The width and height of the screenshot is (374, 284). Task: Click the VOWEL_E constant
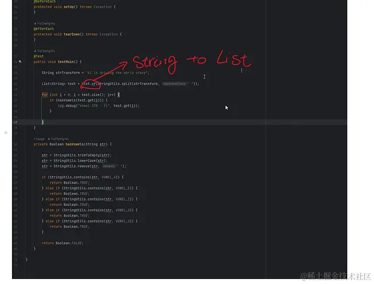point(123,188)
